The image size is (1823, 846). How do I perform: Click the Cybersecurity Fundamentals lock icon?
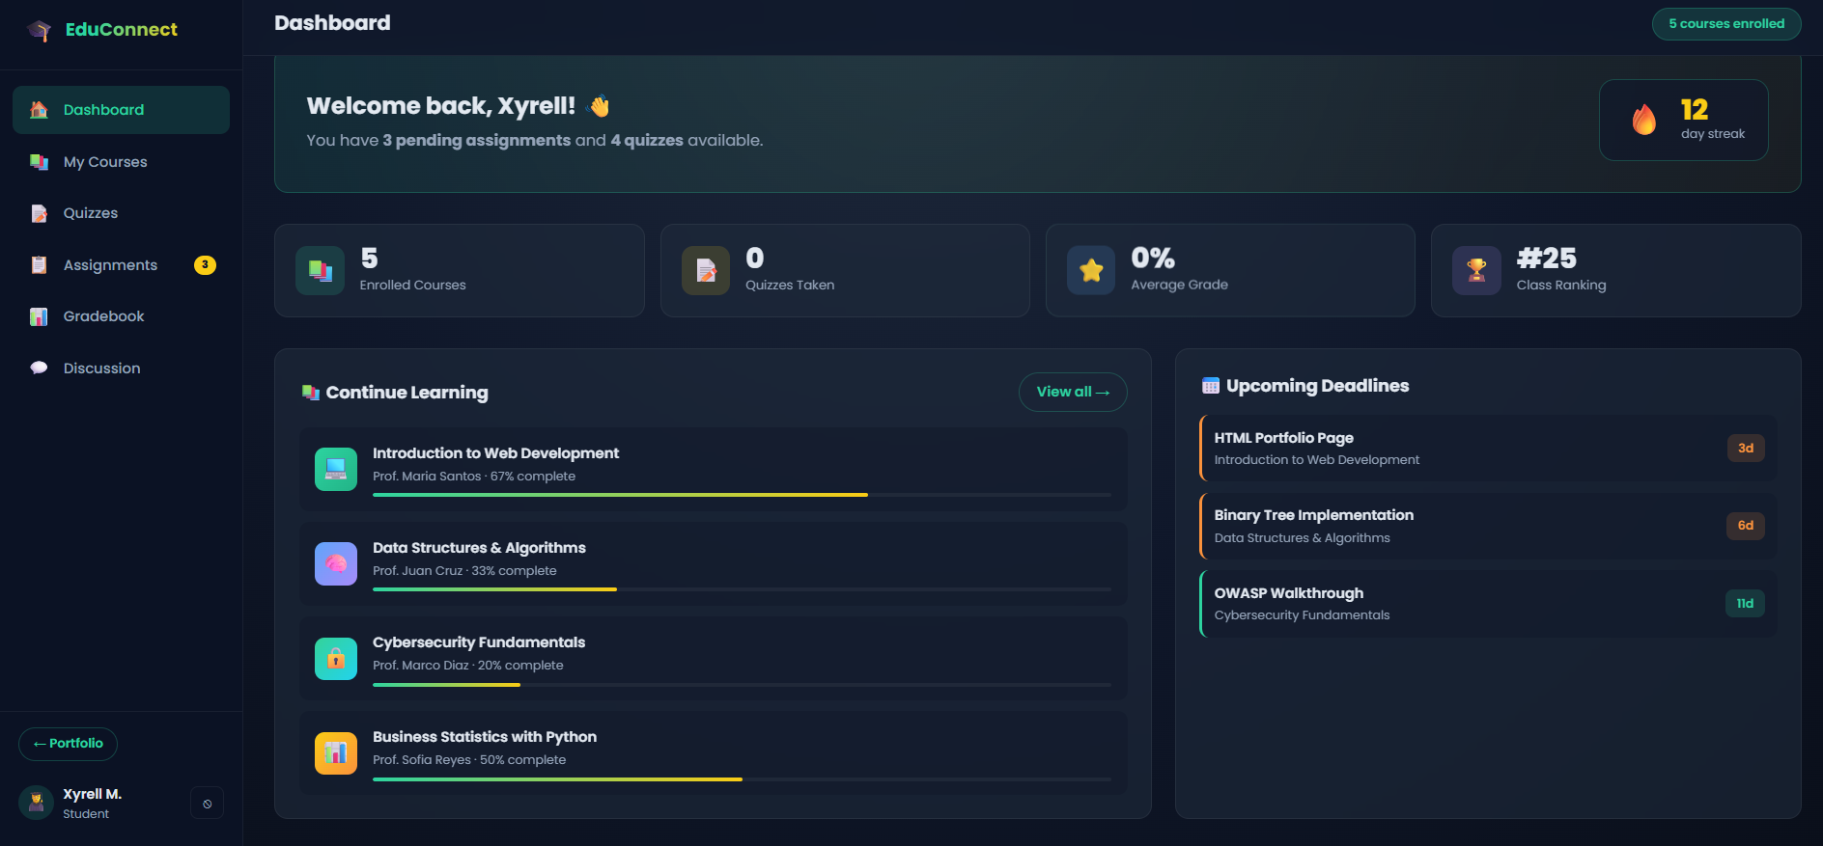336,659
